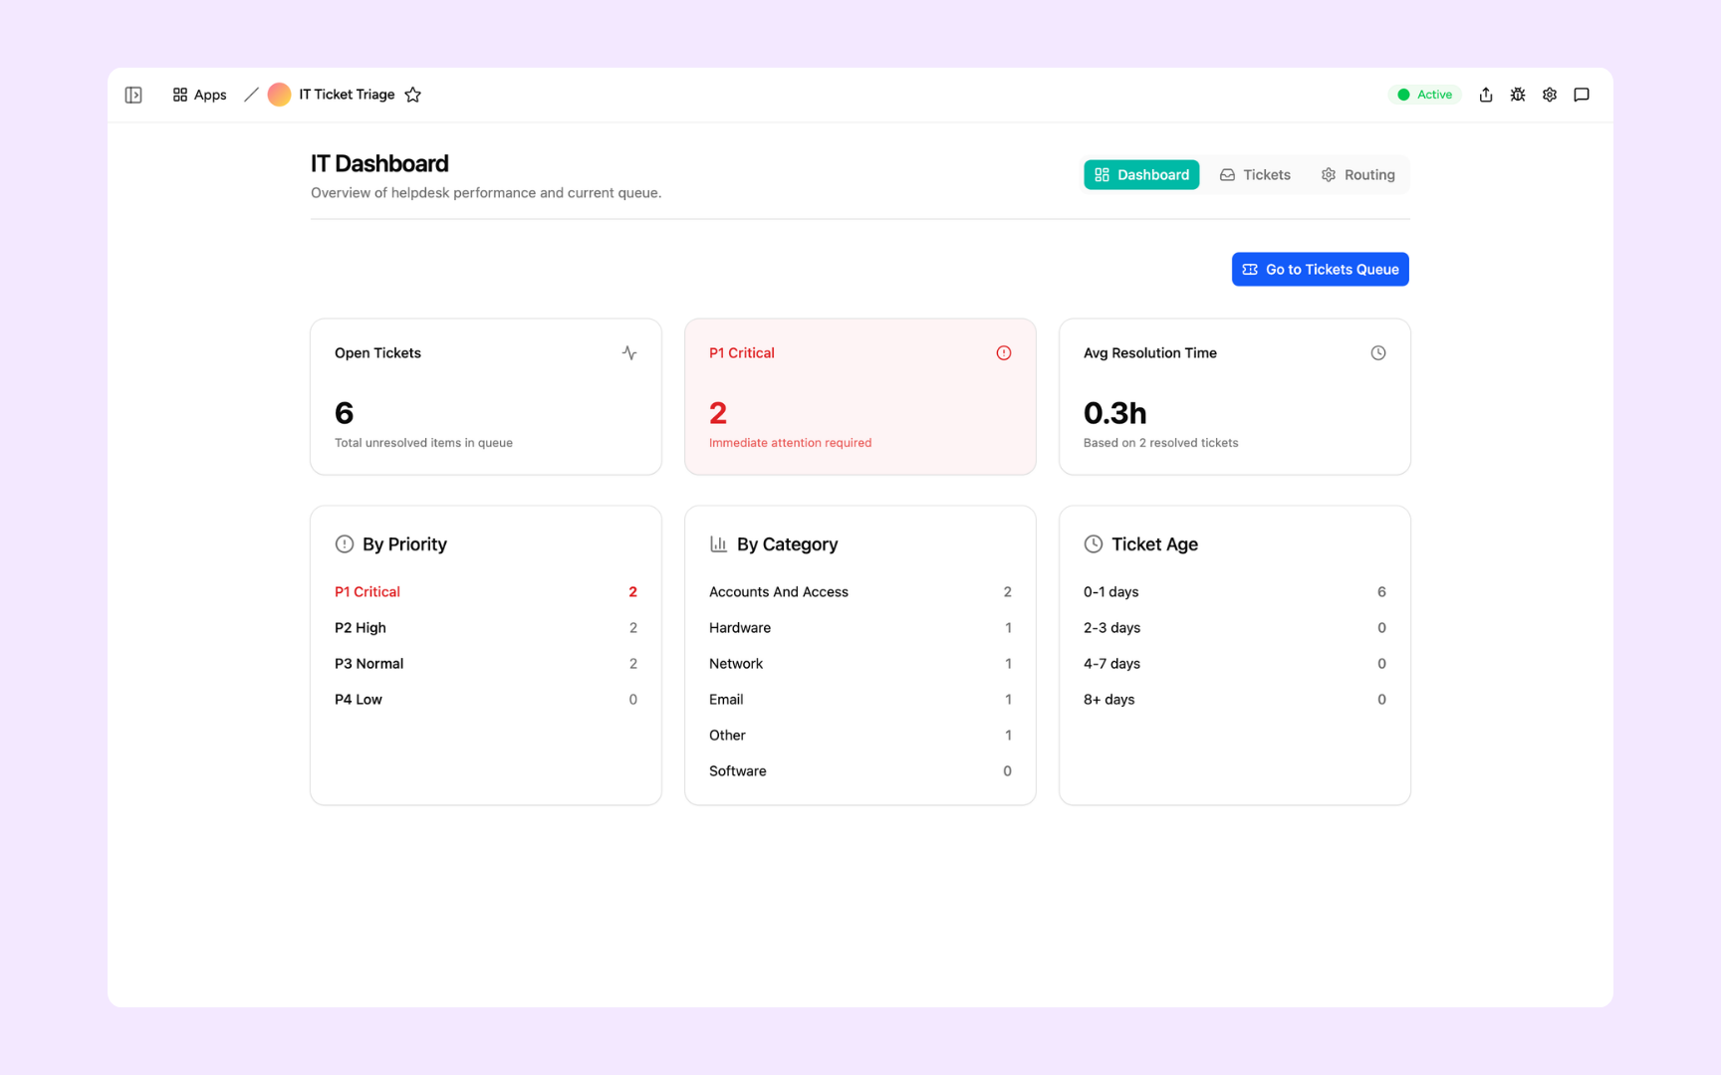Click the Apps breadcrumb link

199,95
